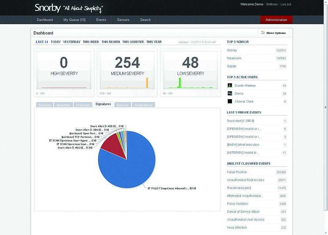The width and height of the screenshot is (328, 235).
Task: Open the Settings link
Action: [272, 4]
